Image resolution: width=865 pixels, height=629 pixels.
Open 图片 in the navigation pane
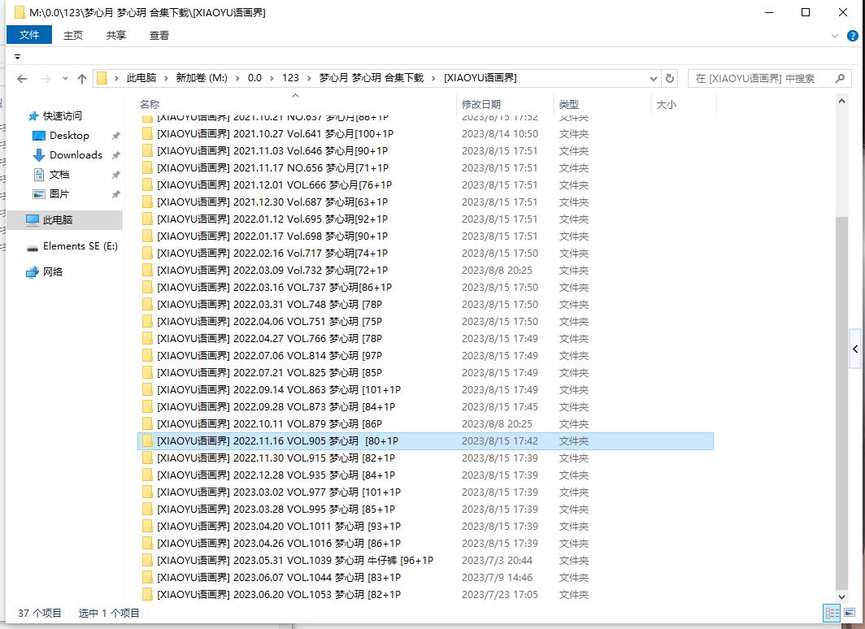tap(59, 194)
